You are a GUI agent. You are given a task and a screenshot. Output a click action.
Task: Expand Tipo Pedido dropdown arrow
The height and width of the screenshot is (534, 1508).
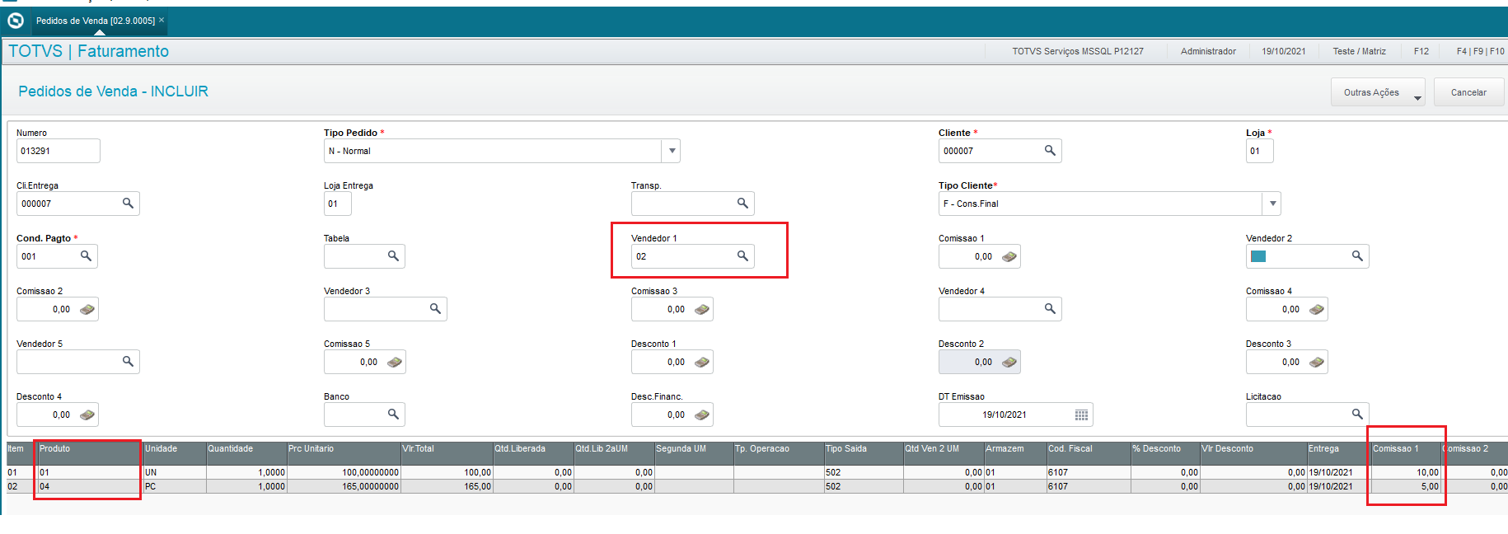(672, 151)
